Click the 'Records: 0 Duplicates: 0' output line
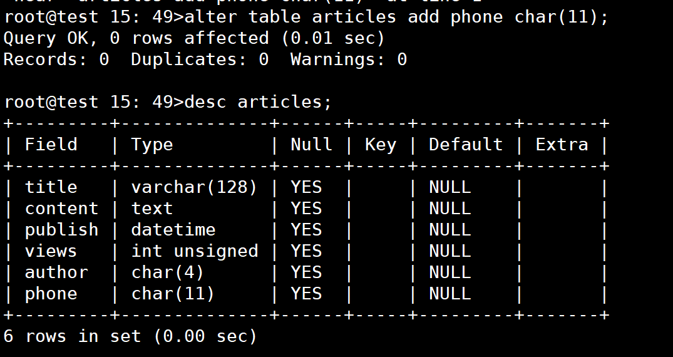Viewport: 673px width, 357px height. [x=205, y=59]
